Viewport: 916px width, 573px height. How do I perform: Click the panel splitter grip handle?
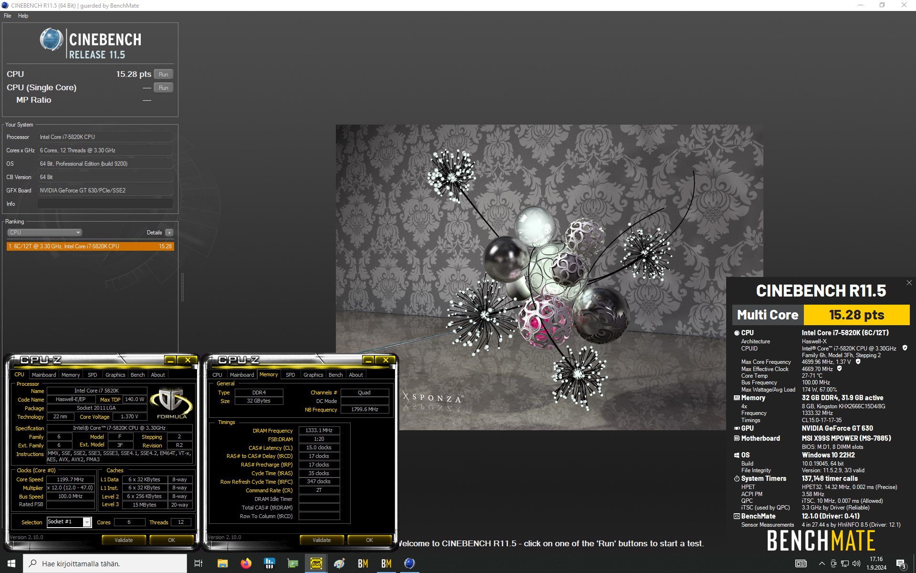182,287
